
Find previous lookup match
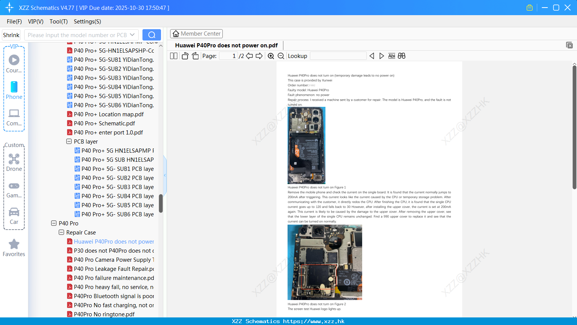click(x=372, y=56)
